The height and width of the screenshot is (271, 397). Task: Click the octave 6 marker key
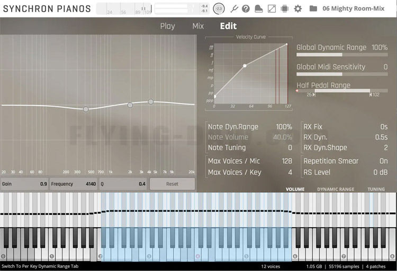pos(295,256)
